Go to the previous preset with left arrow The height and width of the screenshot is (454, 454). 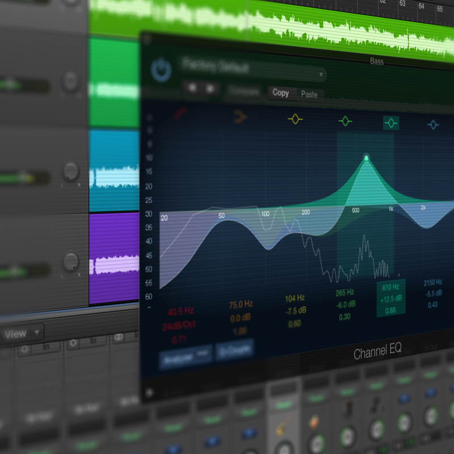(194, 89)
